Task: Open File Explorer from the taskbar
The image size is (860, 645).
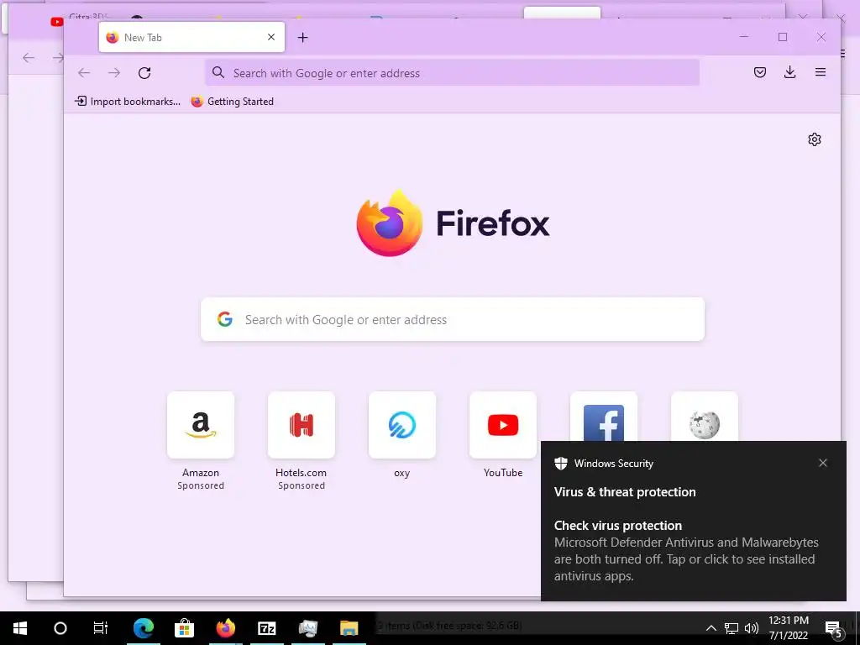Action: (349, 628)
